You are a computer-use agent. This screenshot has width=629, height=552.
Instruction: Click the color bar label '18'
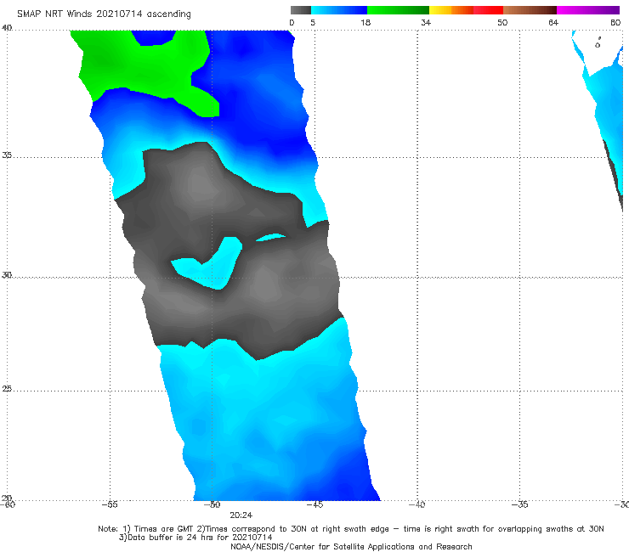(x=365, y=22)
